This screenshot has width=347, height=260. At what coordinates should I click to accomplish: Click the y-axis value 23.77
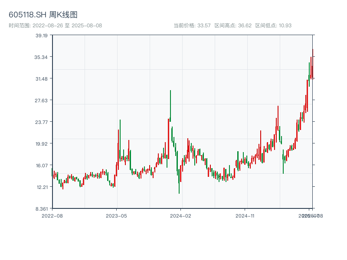click(x=41, y=122)
